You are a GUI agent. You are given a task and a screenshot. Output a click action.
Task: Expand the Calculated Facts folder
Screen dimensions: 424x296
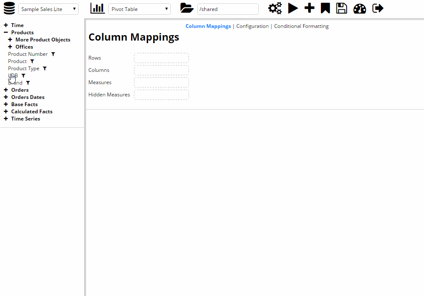5,112
